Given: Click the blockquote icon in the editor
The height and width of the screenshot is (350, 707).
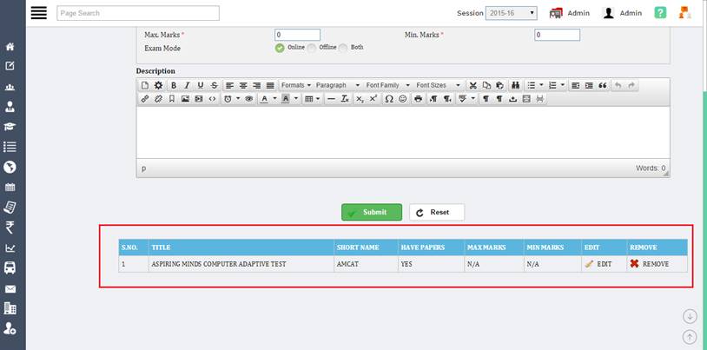Looking at the screenshot, I should (602, 85).
